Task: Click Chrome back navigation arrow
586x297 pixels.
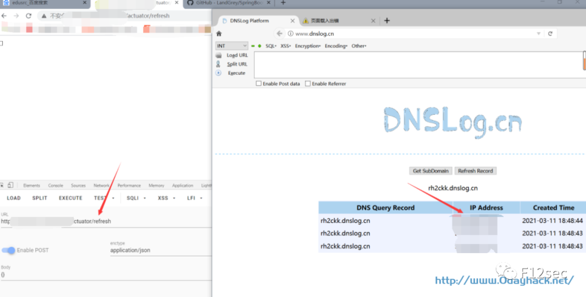Action: coord(4,16)
